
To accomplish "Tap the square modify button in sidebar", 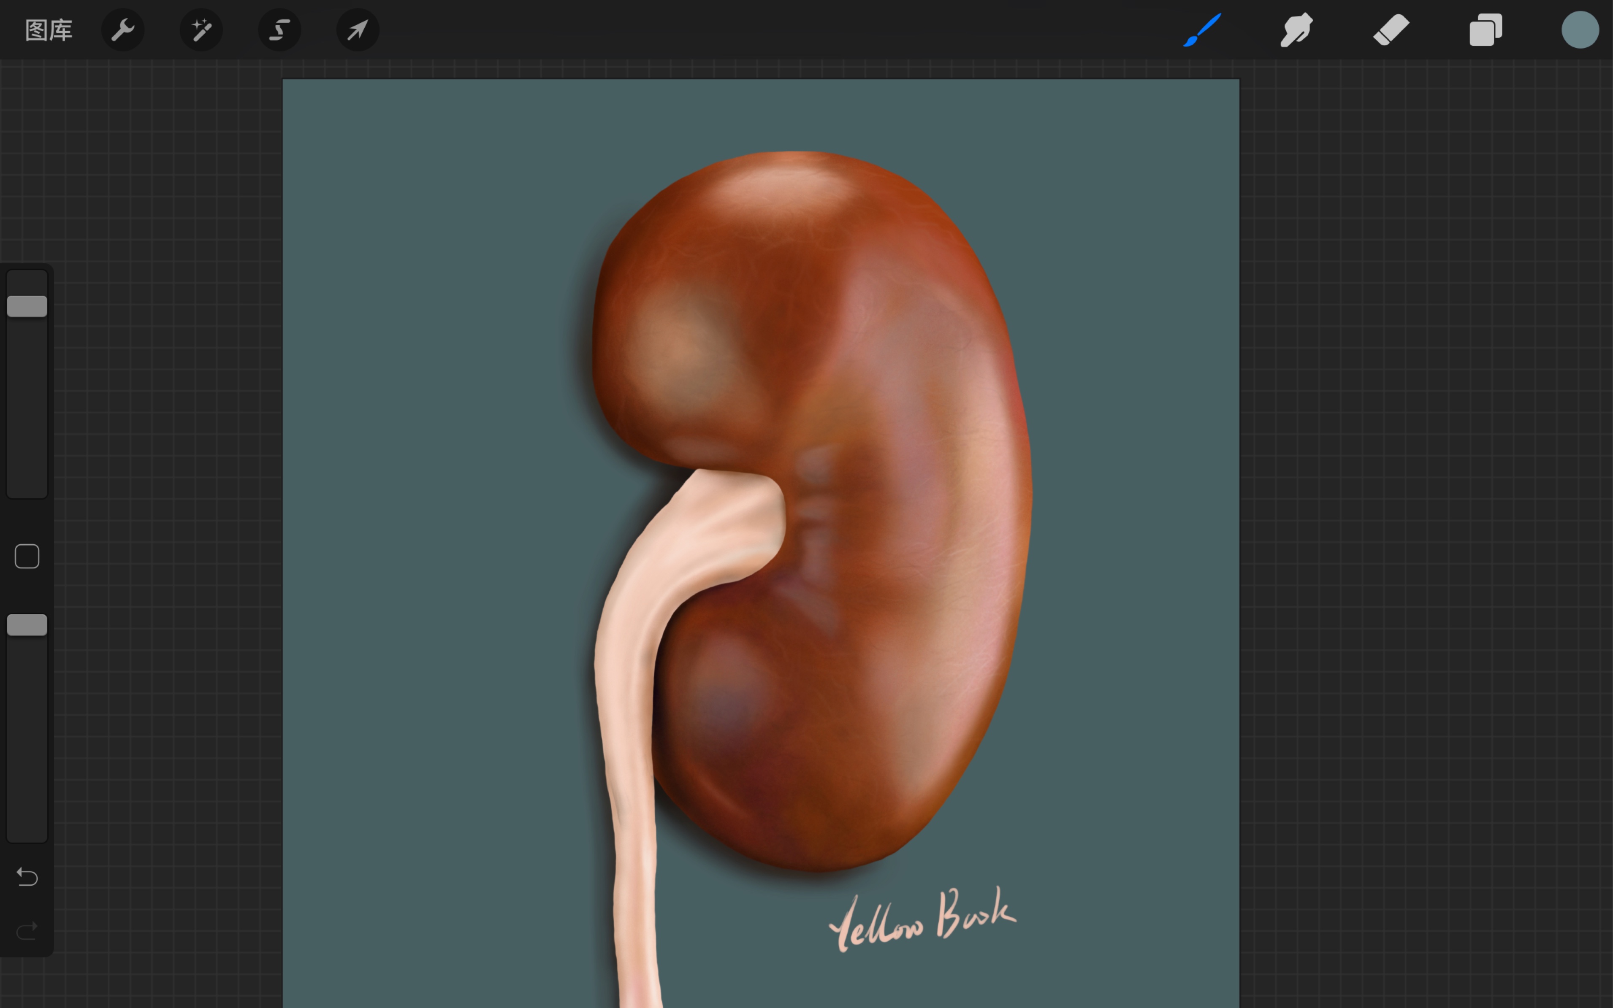I will tap(27, 556).
